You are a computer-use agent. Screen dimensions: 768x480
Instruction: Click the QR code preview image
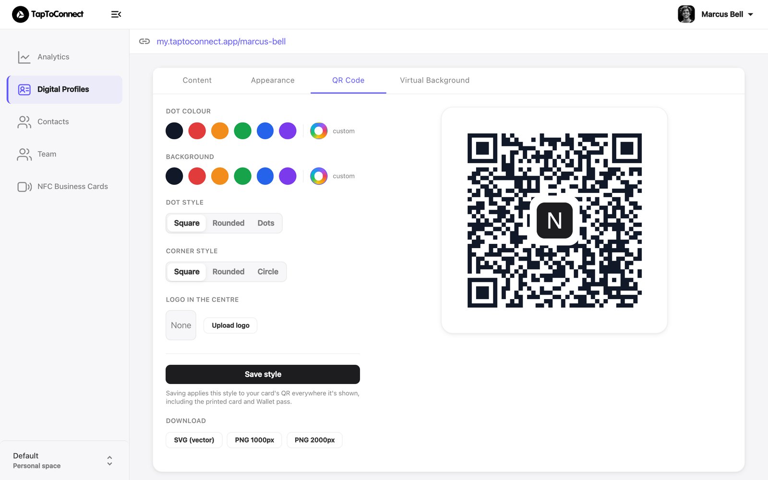point(554,220)
